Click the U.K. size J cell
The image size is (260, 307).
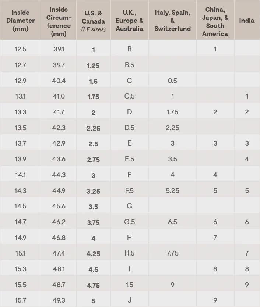click(129, 300)
